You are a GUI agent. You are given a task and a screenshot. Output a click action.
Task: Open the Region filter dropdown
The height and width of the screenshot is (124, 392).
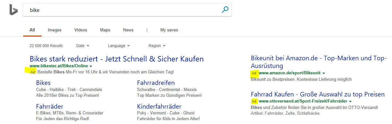pos(157,46)
